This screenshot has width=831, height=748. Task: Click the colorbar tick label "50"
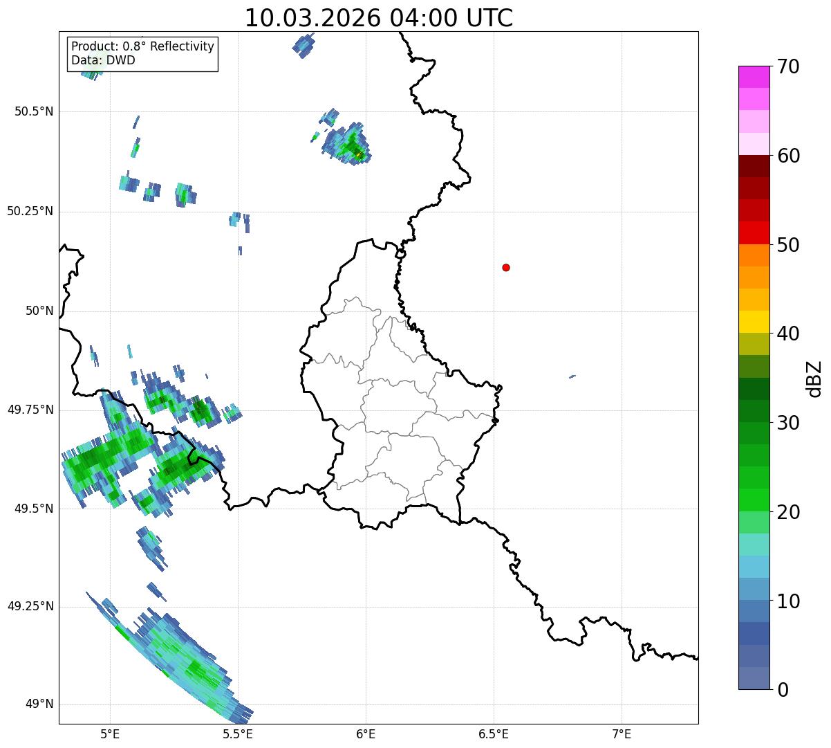point(787,245)
